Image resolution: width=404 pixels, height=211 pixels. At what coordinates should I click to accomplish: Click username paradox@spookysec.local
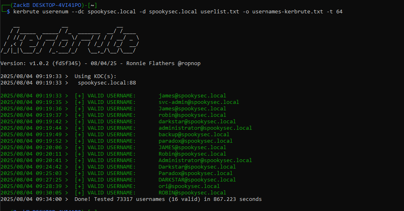(196, 141)
